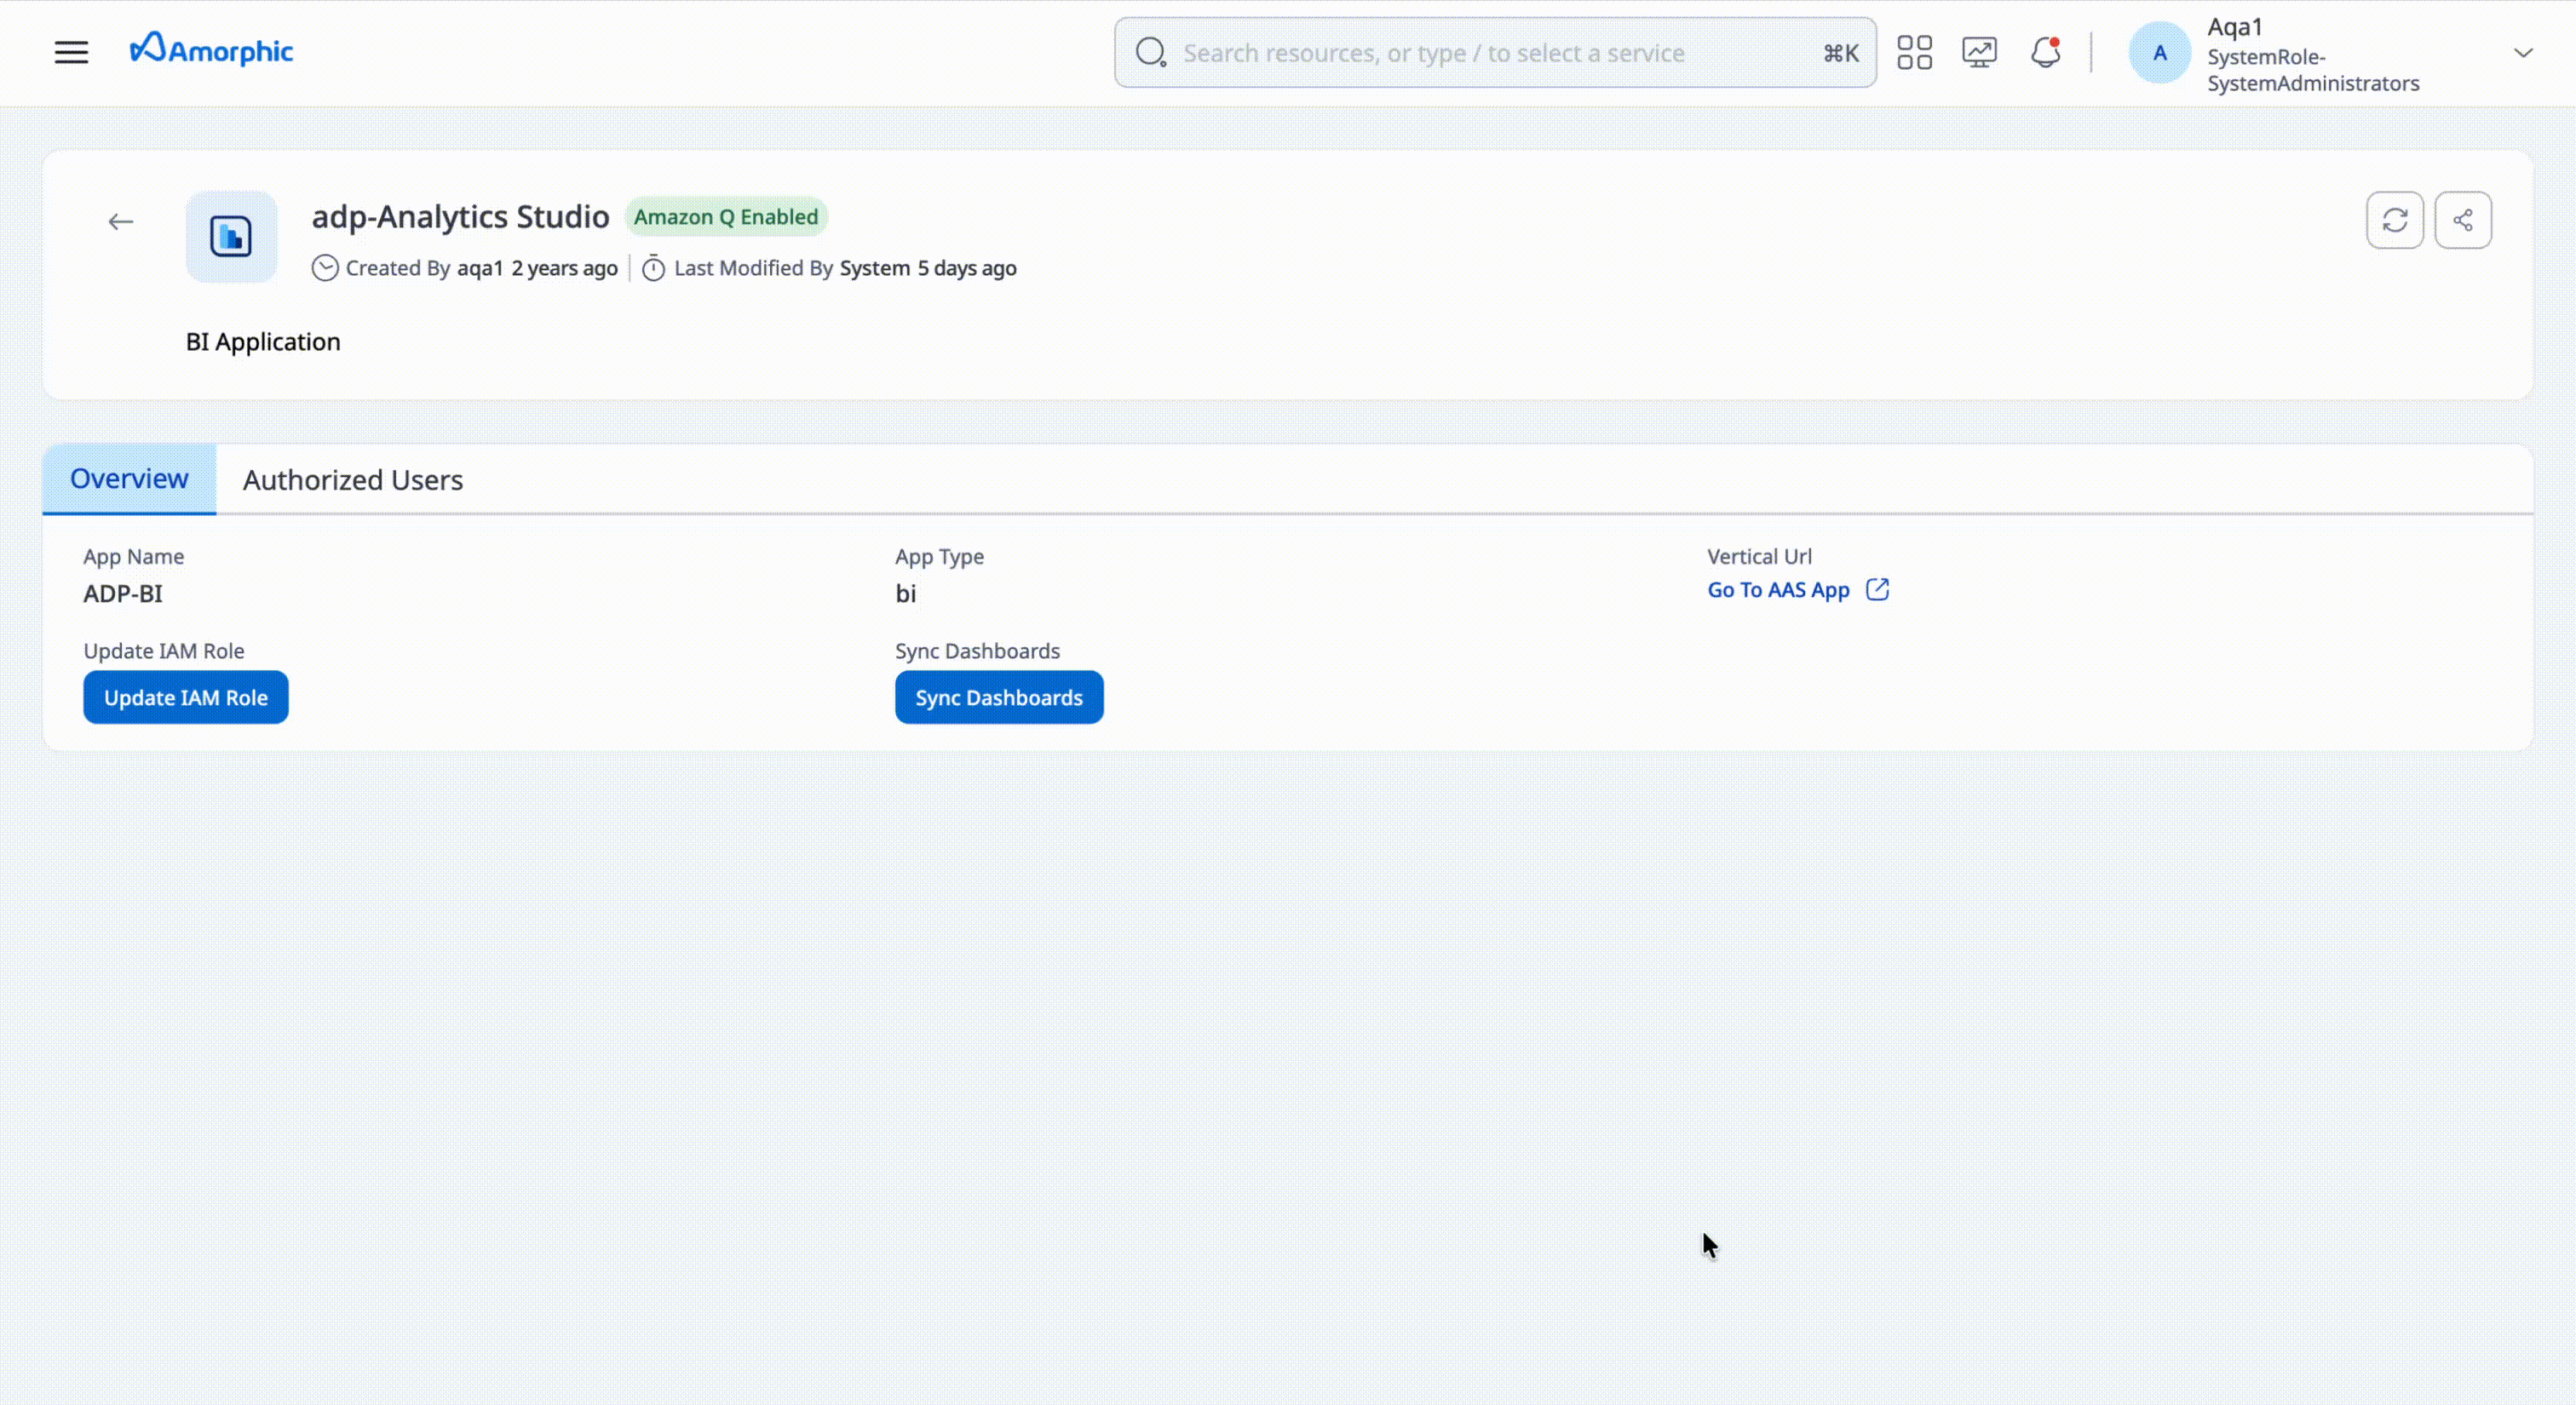
Task: Click the Amorphic logo
Action: [211, 49]
